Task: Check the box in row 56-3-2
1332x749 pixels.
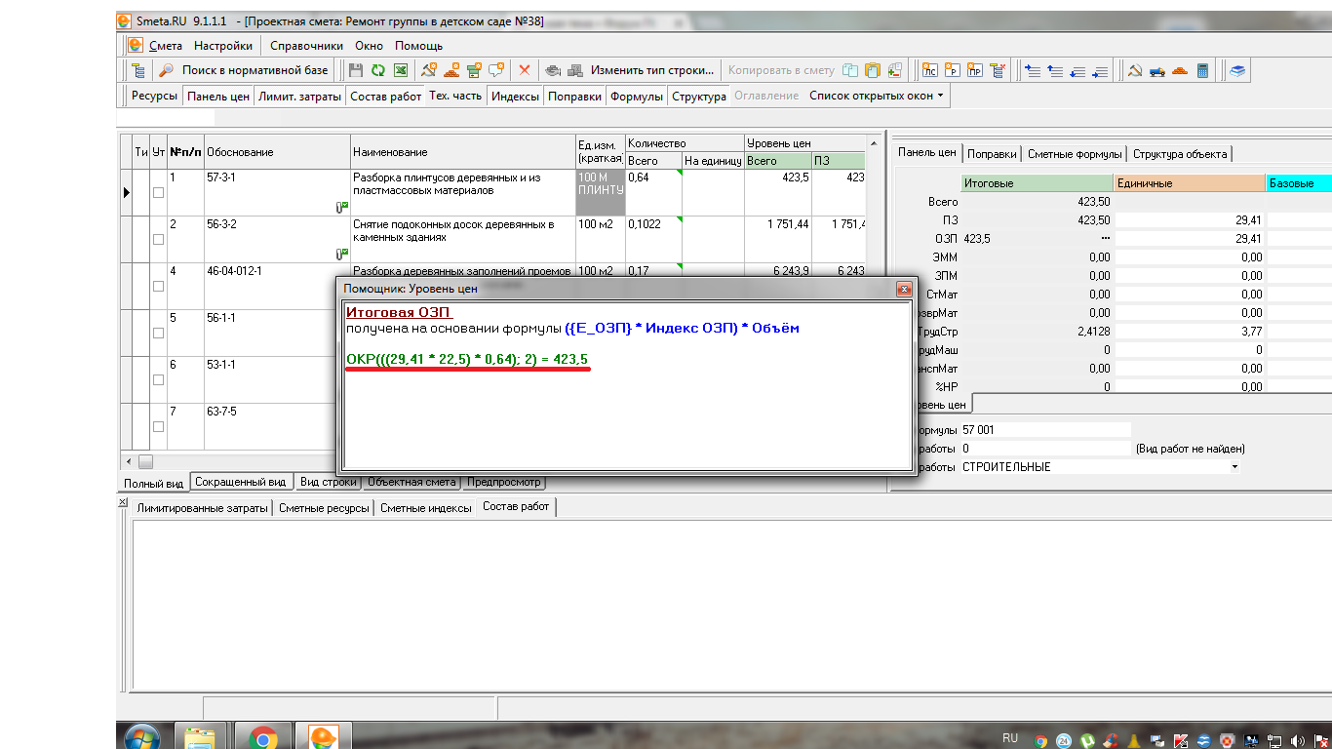Action: tap(158, 240)
